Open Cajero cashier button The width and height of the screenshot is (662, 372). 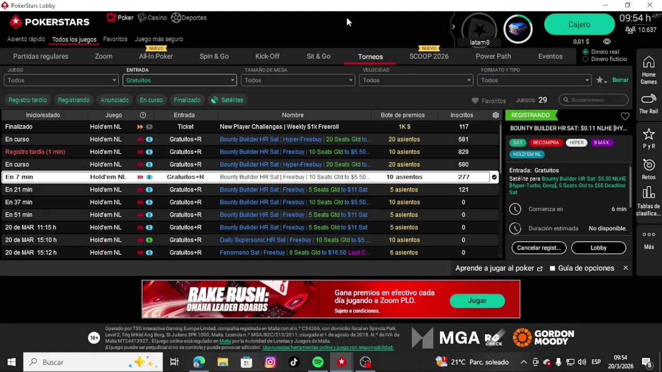[x=579, y=24]
